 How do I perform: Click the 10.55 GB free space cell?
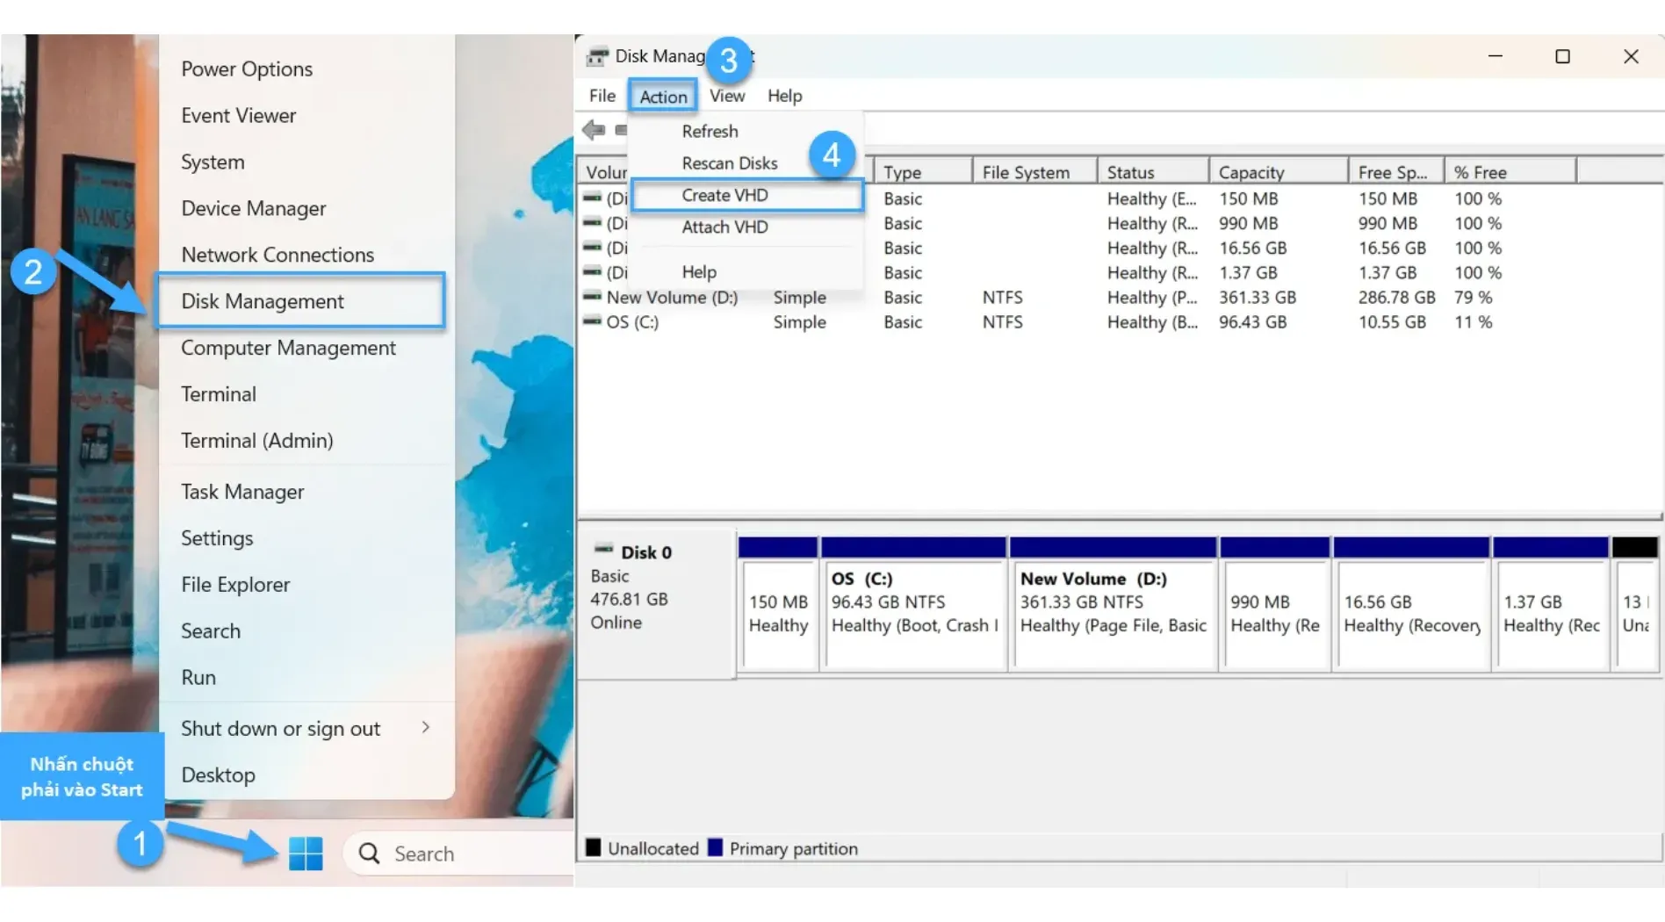tap(1392, 321)
